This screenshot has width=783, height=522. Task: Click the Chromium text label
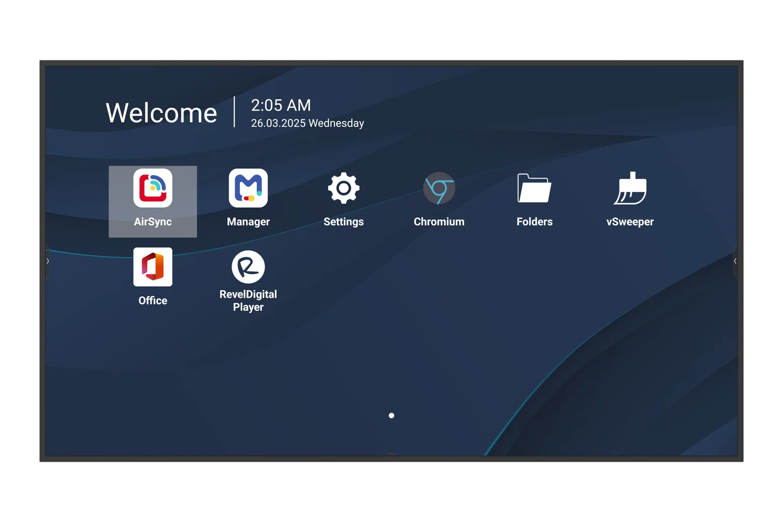click(x=439, y=222)
